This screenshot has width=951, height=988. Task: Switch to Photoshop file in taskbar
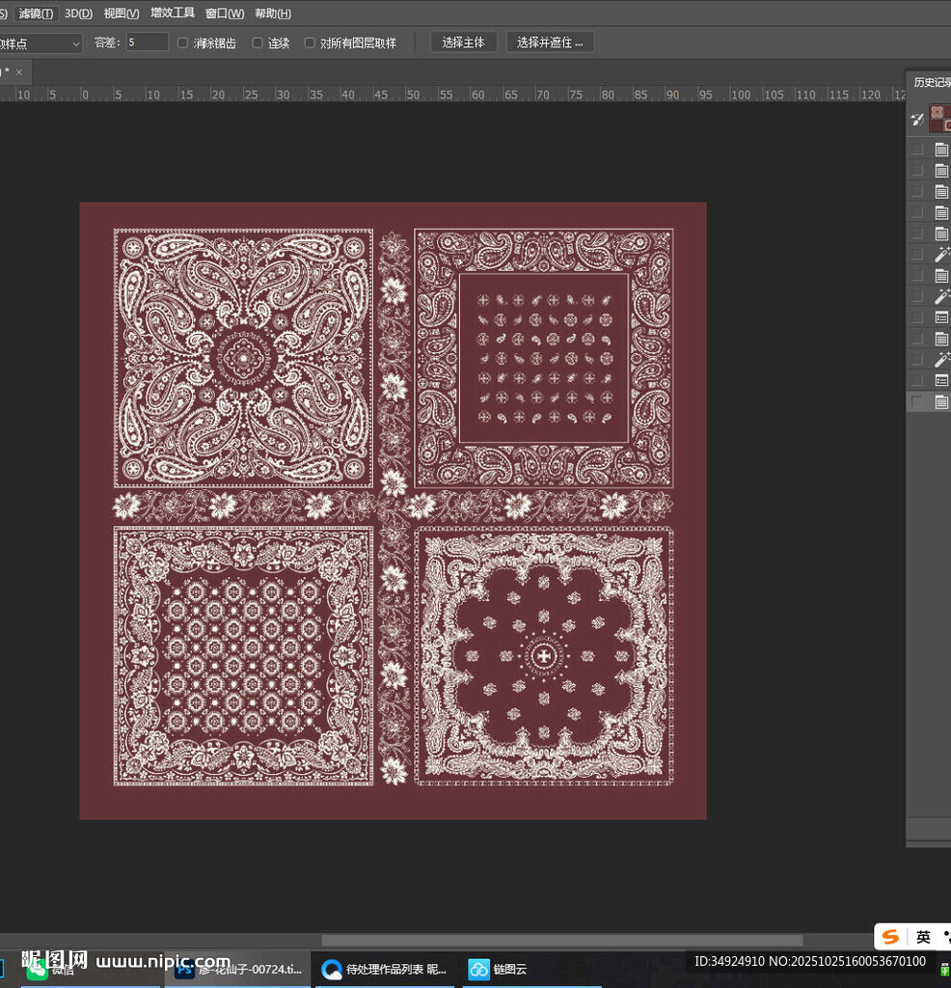click(x=239, y=970)
